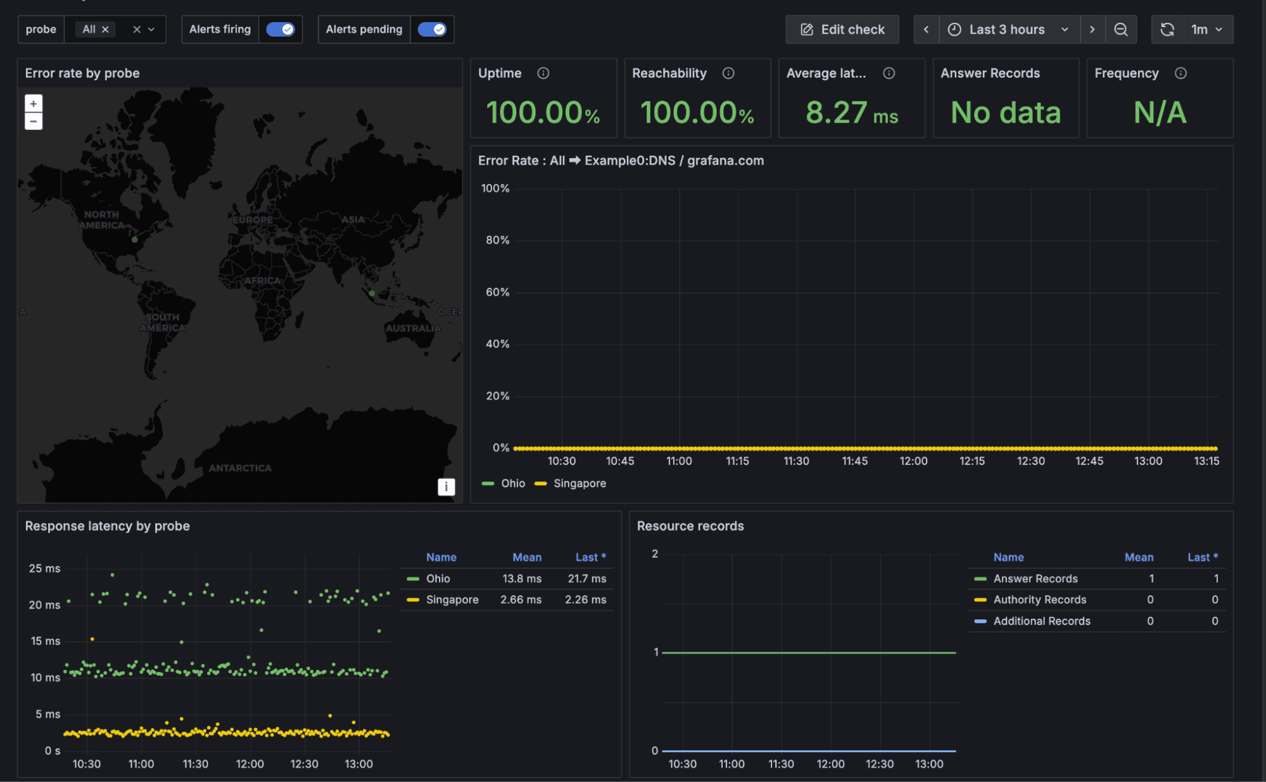Zoom in on the world map
Image resolution: width=1266 pixels, height=782 pixels.
pyautogui.click(x=33, y=103)
